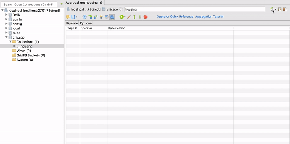290x144 pixels.
Task: Close the Aggregation: housing tab
Action: click(x=101, y=3)
